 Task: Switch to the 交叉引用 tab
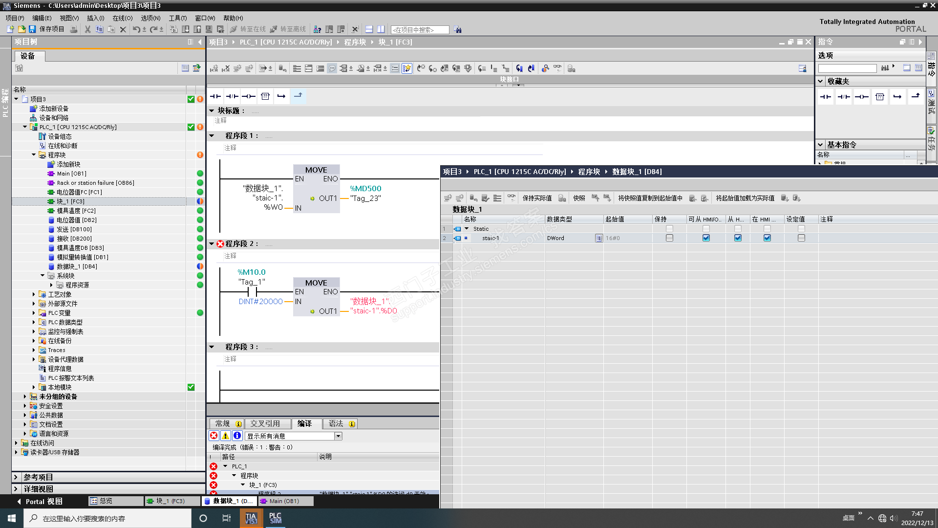(265, 424)
